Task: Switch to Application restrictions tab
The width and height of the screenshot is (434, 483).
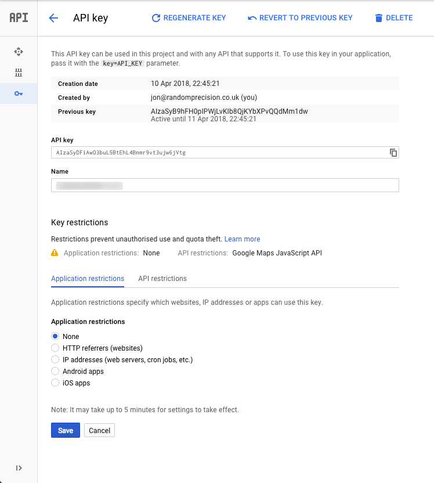Action: point(88,279)
